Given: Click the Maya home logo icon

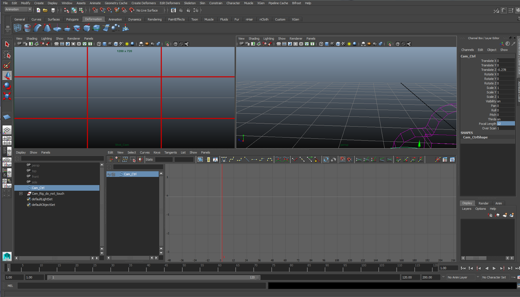Looking at the screenshot, I should pos(7,256).
